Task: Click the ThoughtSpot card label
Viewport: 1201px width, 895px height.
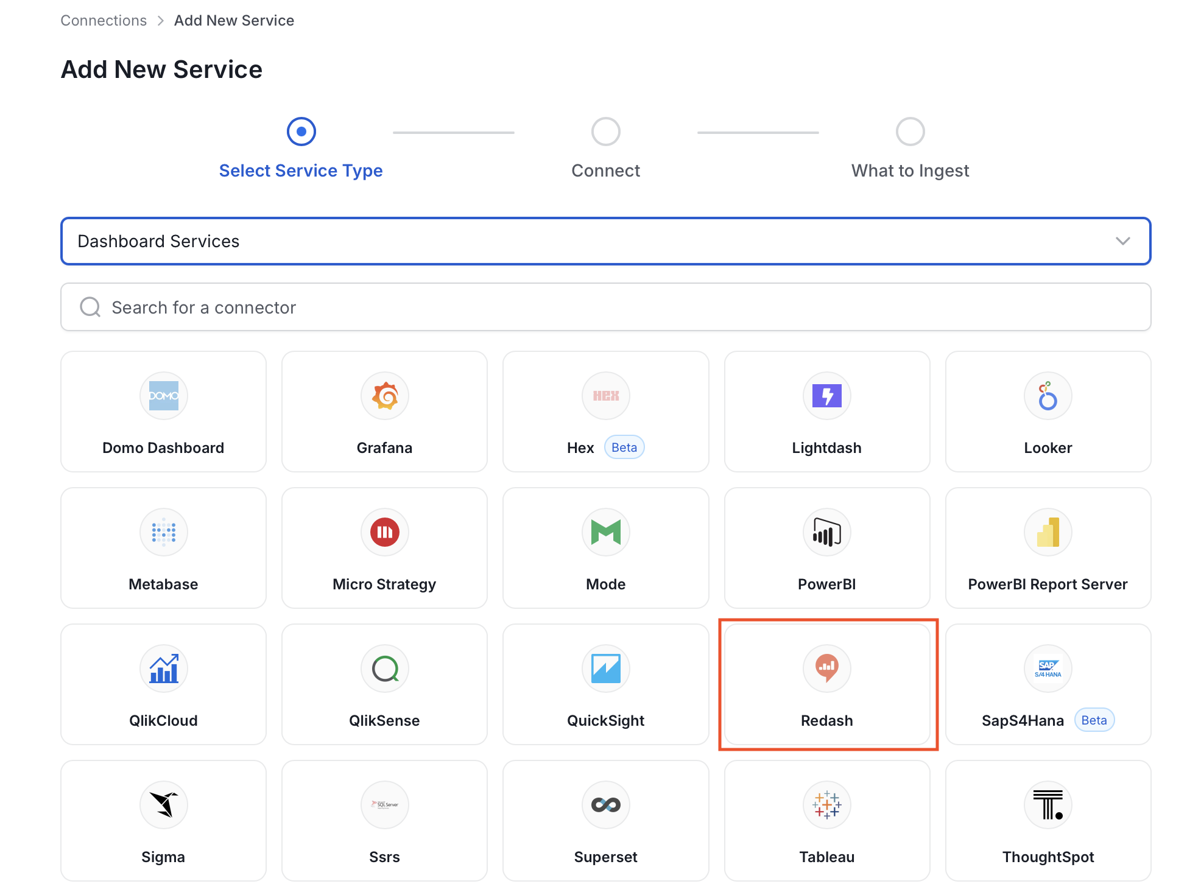Action: click(x=1048, y=857)
